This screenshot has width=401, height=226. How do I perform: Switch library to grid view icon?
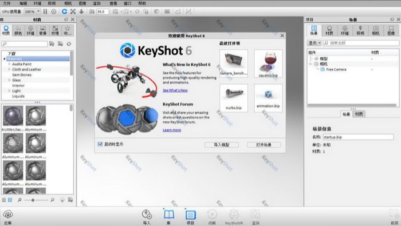(x=10, y=200)
